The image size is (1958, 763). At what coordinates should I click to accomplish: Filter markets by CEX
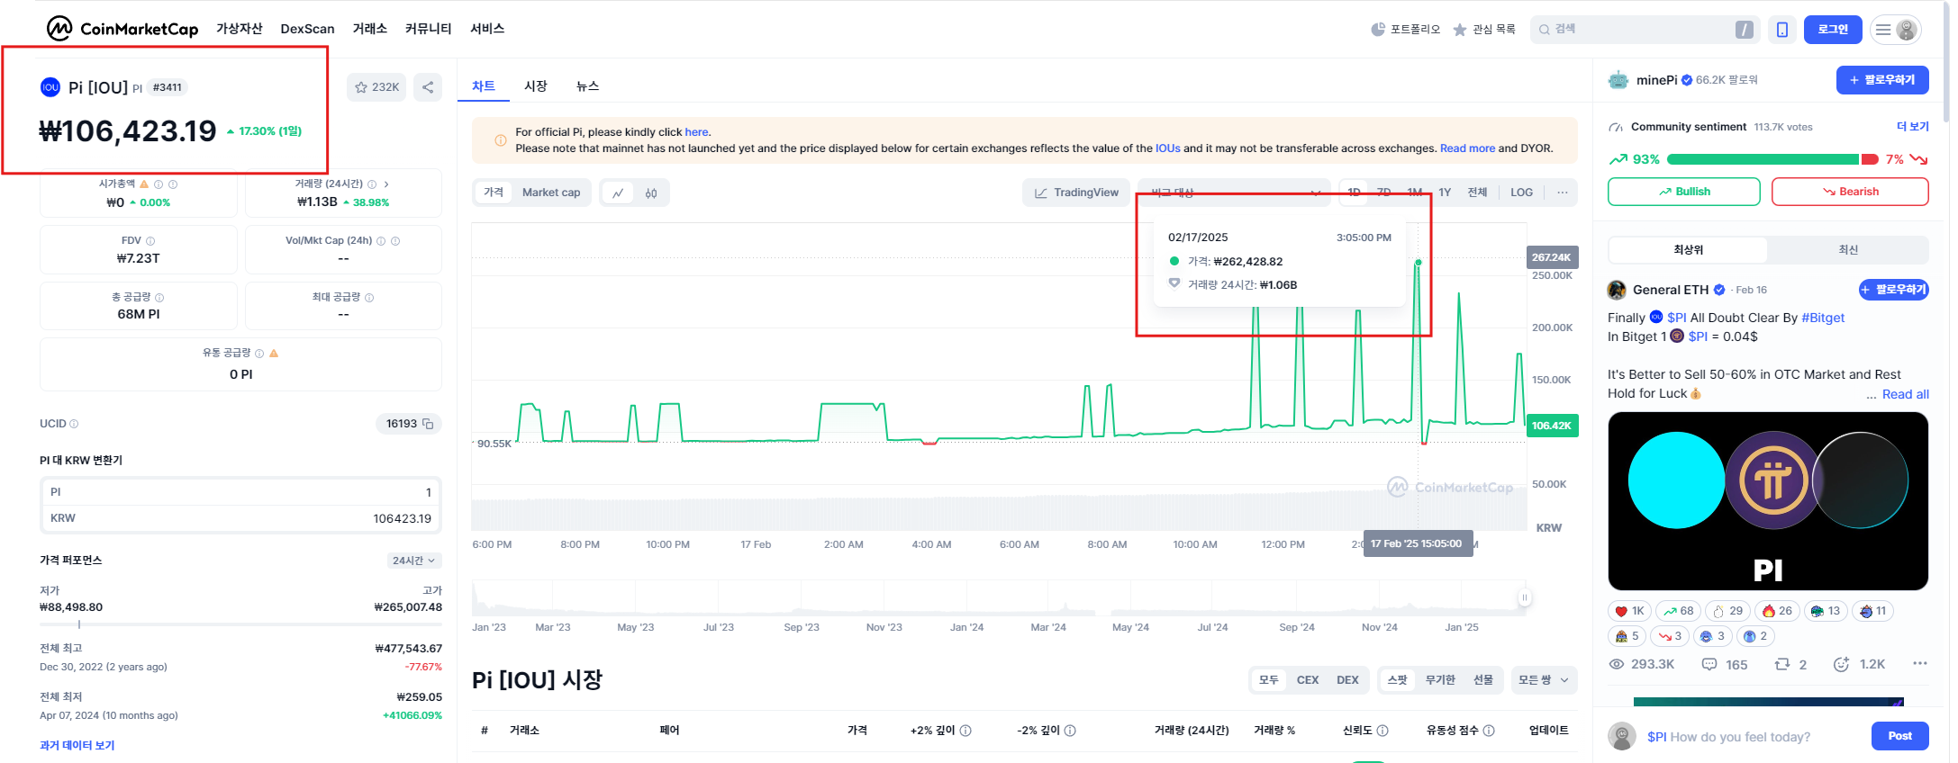pos(1308,680)
